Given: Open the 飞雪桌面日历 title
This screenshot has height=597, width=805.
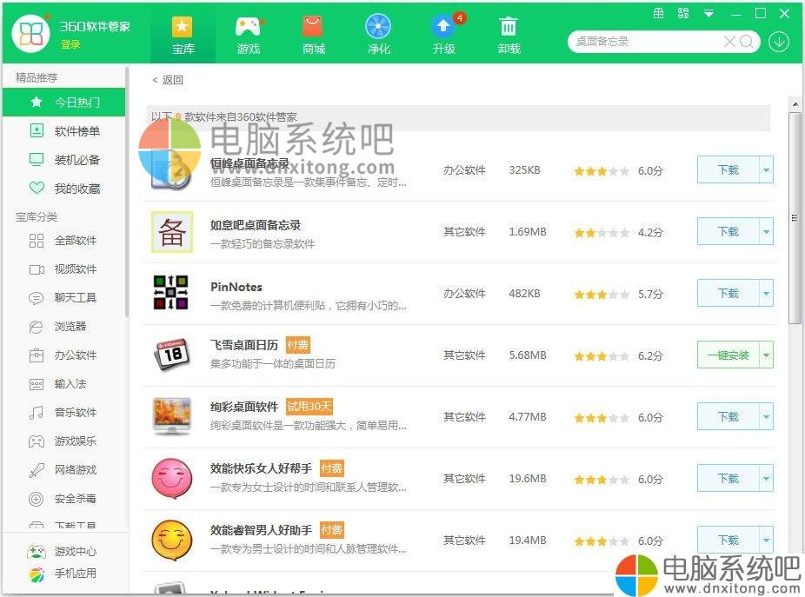Looking at the screenshot, I should pos(244,345).
